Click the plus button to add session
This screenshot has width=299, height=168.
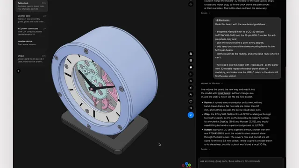coord(19,71)
